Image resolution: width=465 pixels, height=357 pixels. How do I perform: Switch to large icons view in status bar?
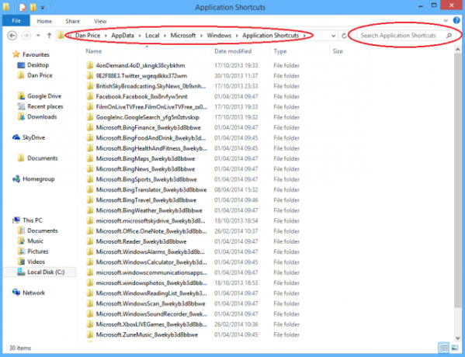(454, 348)
